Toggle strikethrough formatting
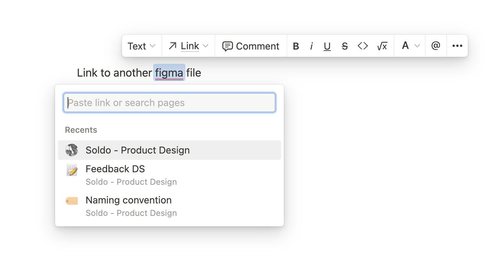The width and height of the screenshot is (499, 253). coord(345,46)
